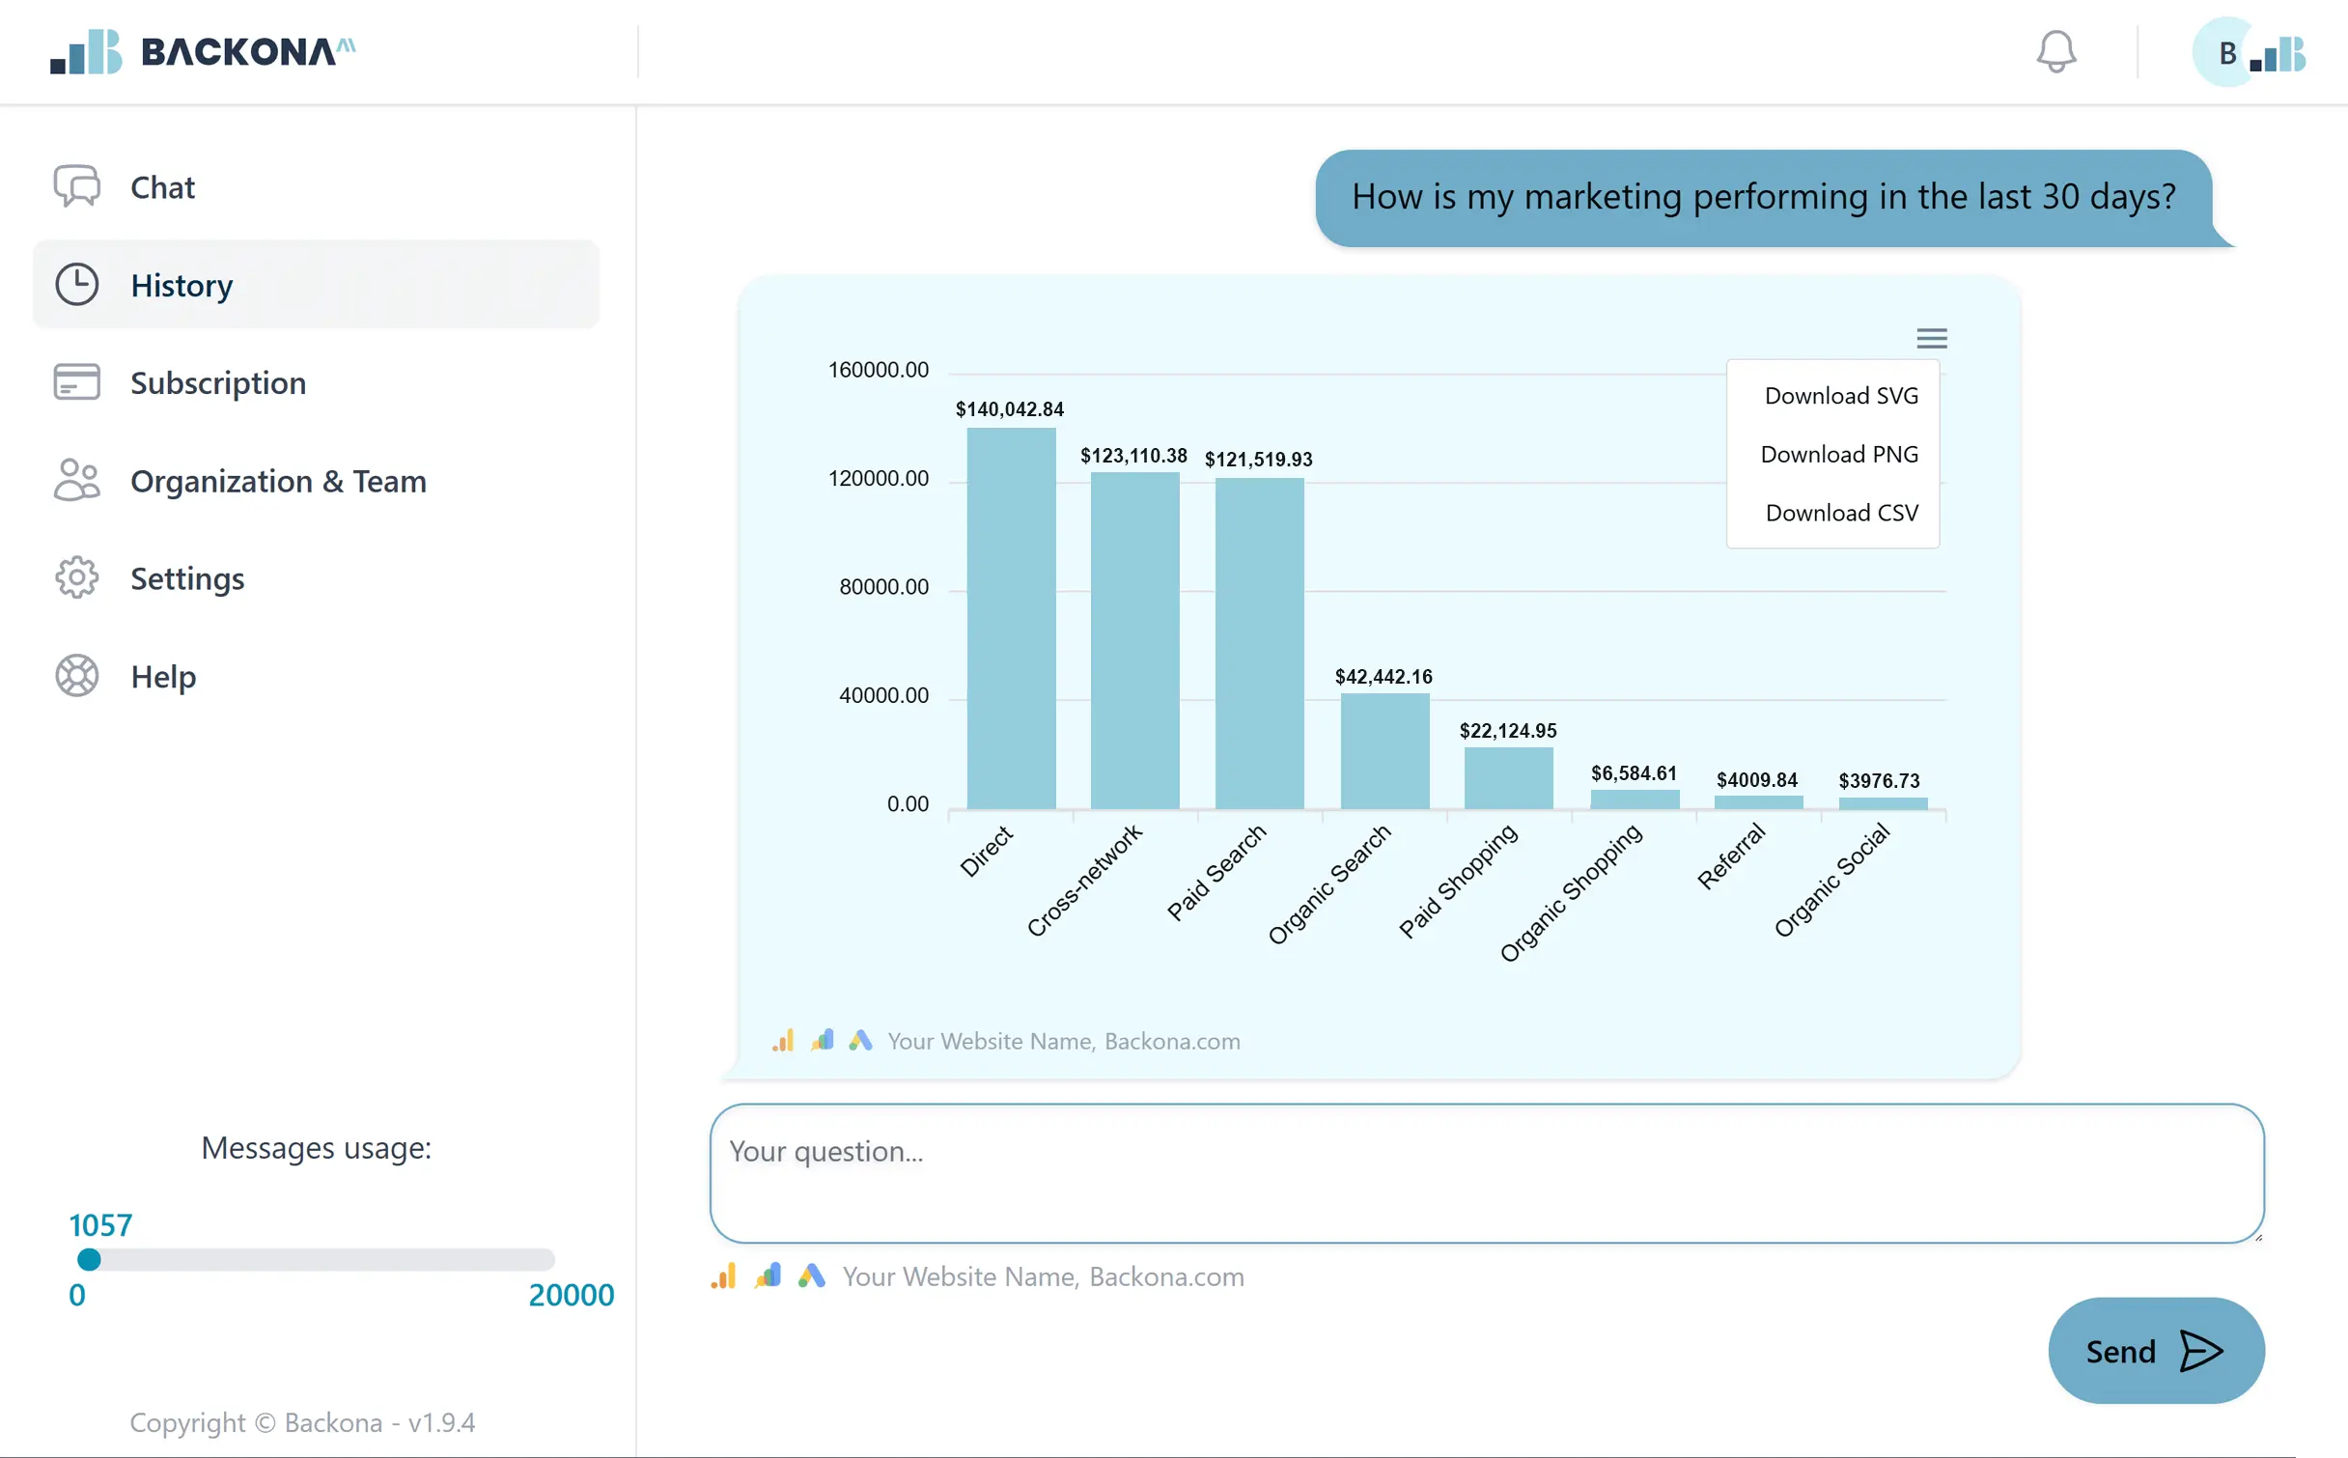
Task: Choose Download PNG option
Action: click(1838, 455)
